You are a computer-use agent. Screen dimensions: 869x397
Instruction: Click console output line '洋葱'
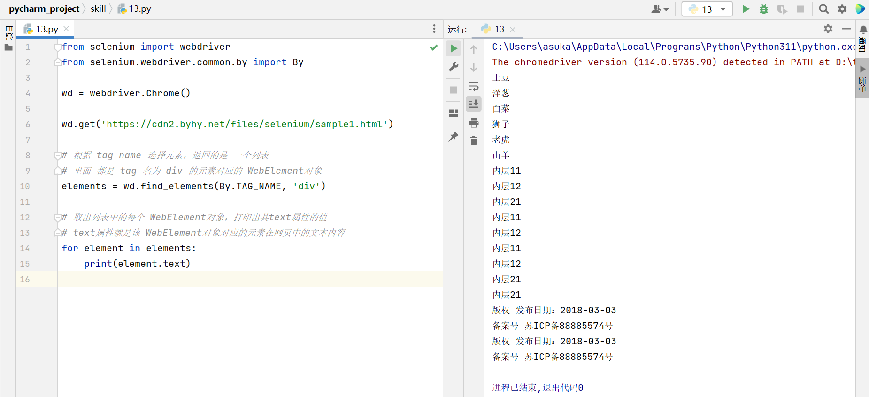[x=501, y=93]
